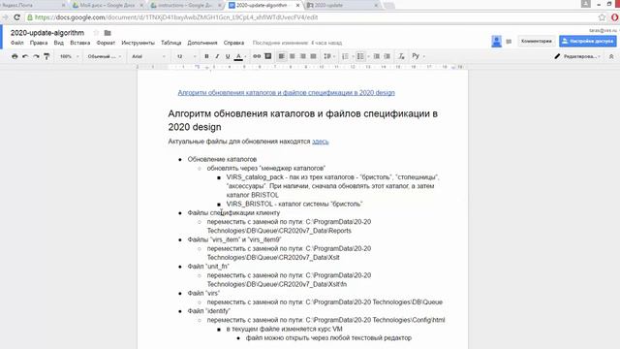Open the Инструменты menu
Viewport: 620px width, 349px height.
[x=138, y=43]
